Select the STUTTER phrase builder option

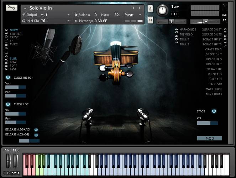coord(16,34)
